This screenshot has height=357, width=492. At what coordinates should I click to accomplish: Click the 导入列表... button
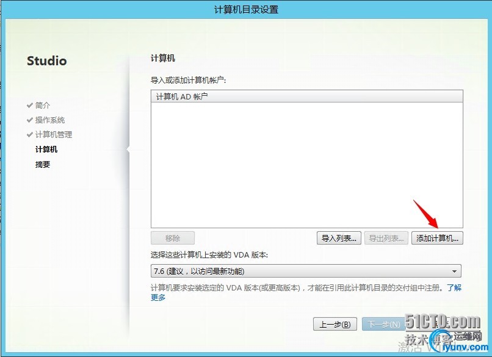[339, 238]
